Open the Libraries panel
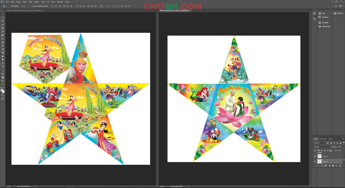The image size is (345, 188). [x=338, y=13]
